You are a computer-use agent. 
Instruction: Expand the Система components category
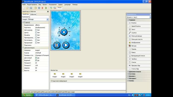(x=128, y=74)
